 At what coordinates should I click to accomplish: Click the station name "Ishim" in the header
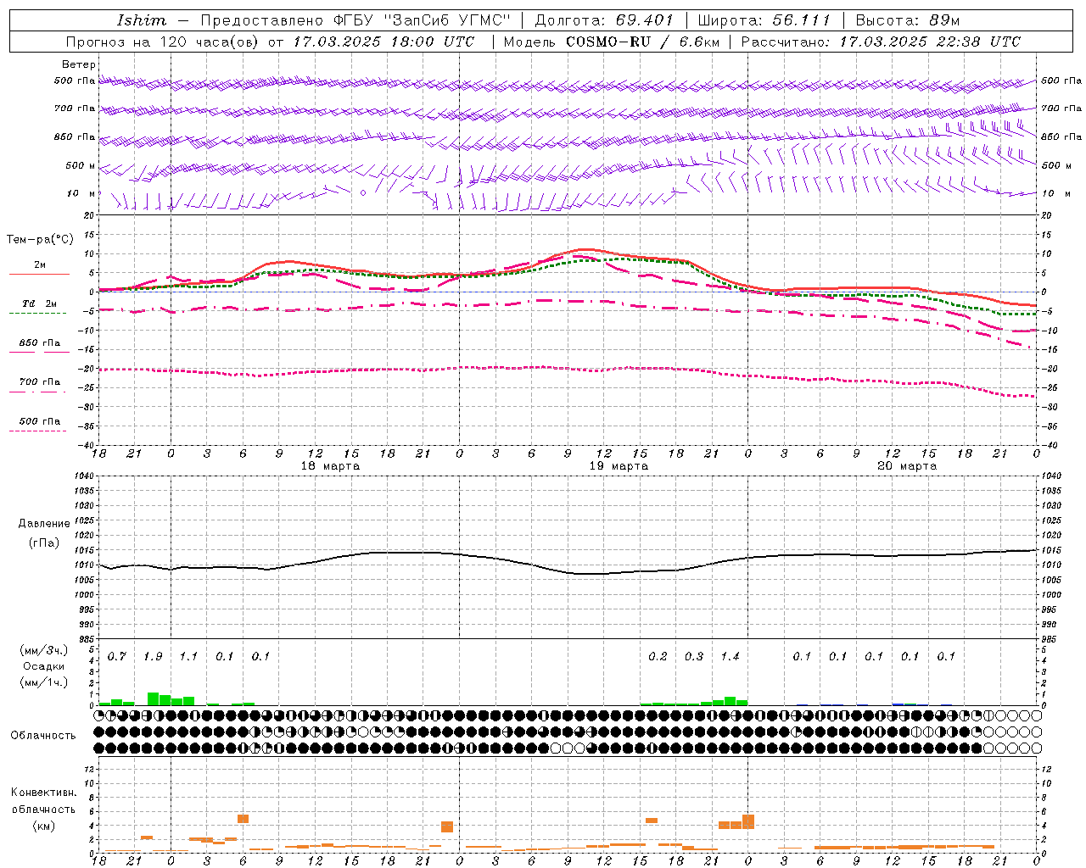pos(142,20)
